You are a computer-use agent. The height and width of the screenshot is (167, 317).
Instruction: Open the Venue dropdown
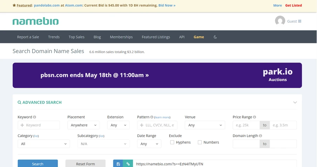point(205,125)
